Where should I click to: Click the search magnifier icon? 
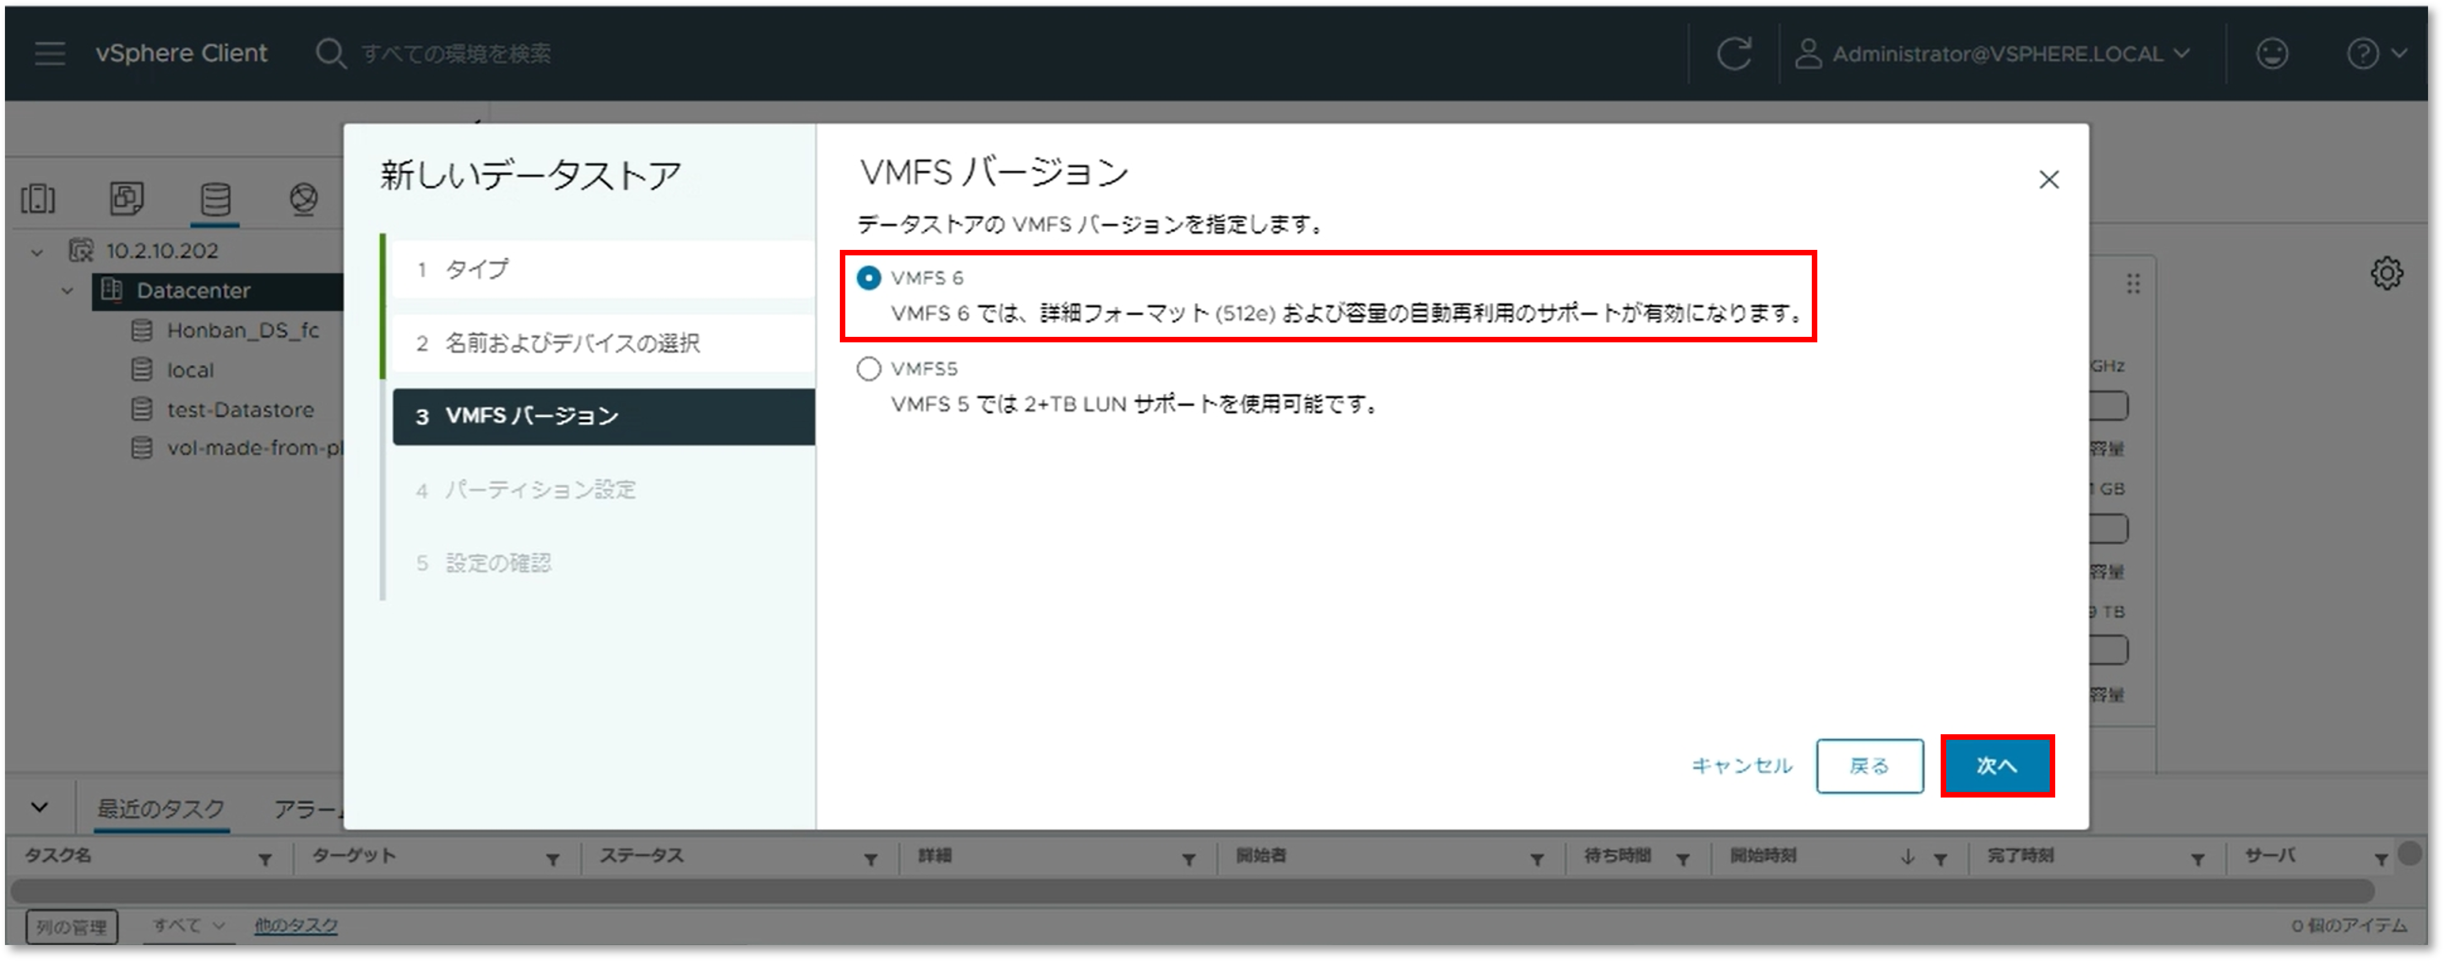[330, 53]
